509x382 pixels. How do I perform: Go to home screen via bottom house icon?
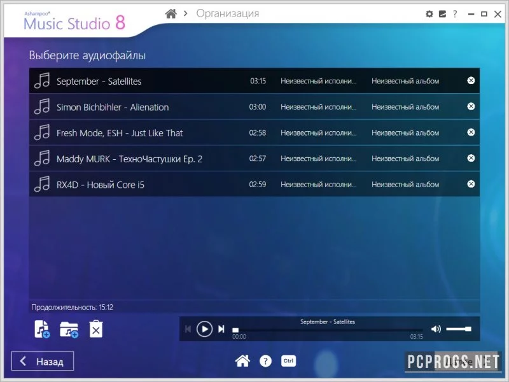point(242,361)
